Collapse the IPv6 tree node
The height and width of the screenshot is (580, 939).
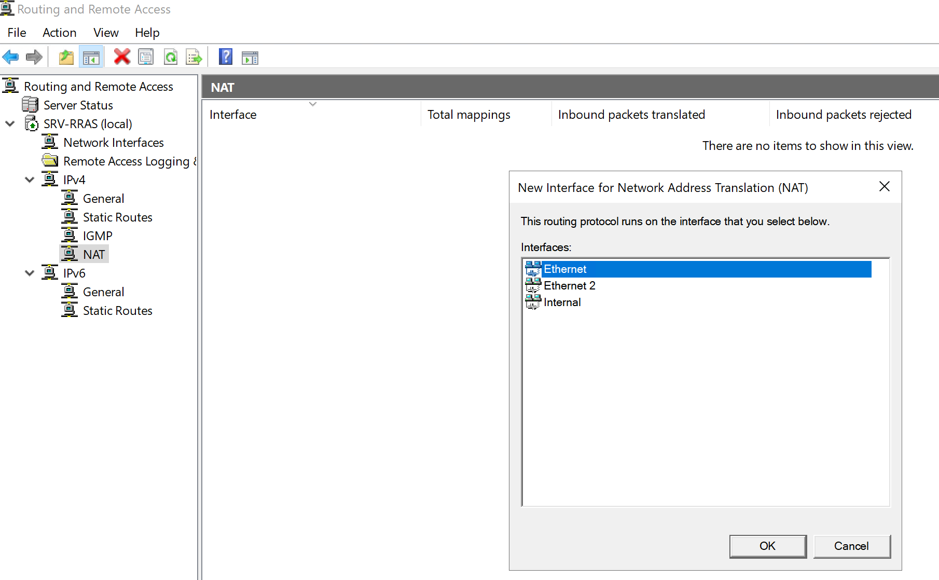click(30, 273)
